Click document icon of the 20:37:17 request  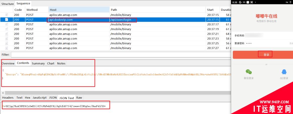[x=7, y=24]
